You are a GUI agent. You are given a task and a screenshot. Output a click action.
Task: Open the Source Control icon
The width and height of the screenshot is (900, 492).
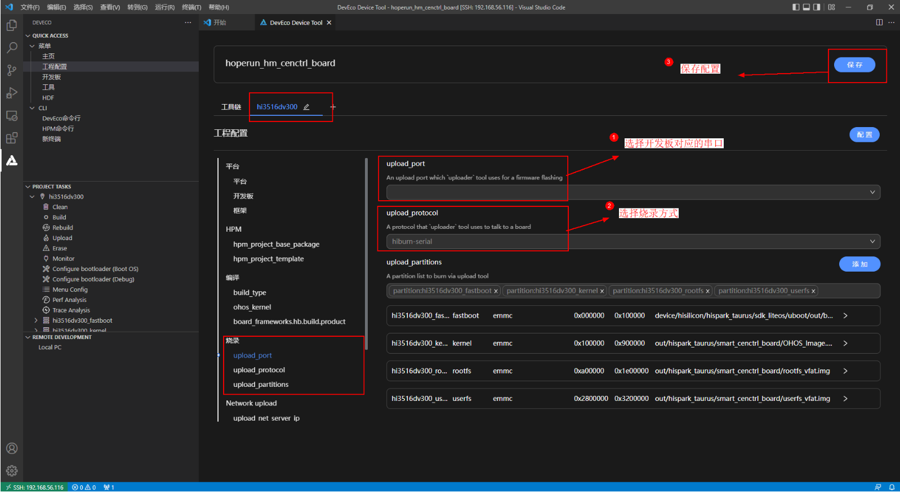[x=11, y=70]
